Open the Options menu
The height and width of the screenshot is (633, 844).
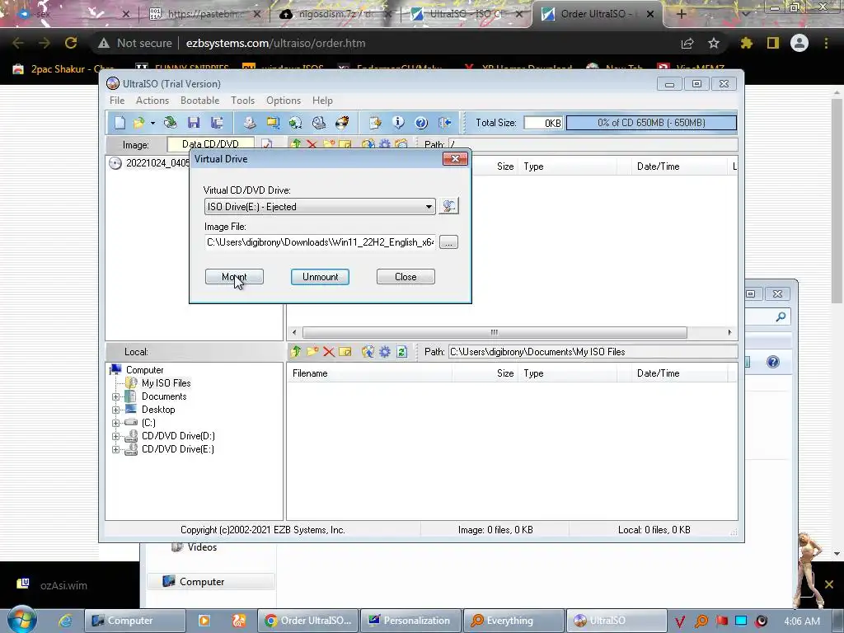(x=284, y=101)
